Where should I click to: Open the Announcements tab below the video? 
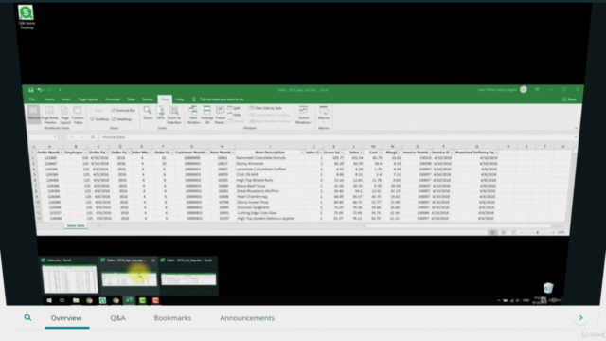coord(247,318)
